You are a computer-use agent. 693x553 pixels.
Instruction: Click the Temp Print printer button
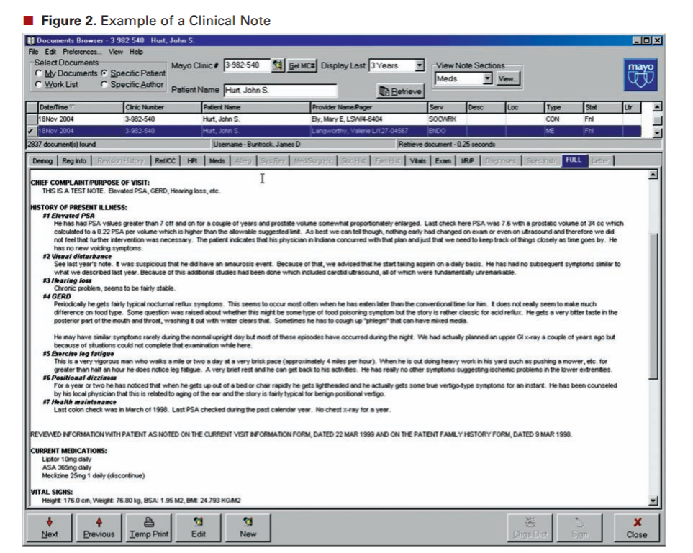149,527
